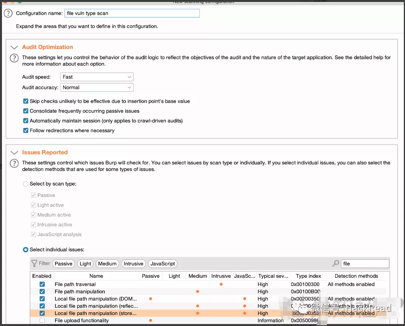Select the 'File path traversal' row name
Image resolution: width=405 pixels, height=326 pixels.
pyautogui.click(x=75, y=284)
